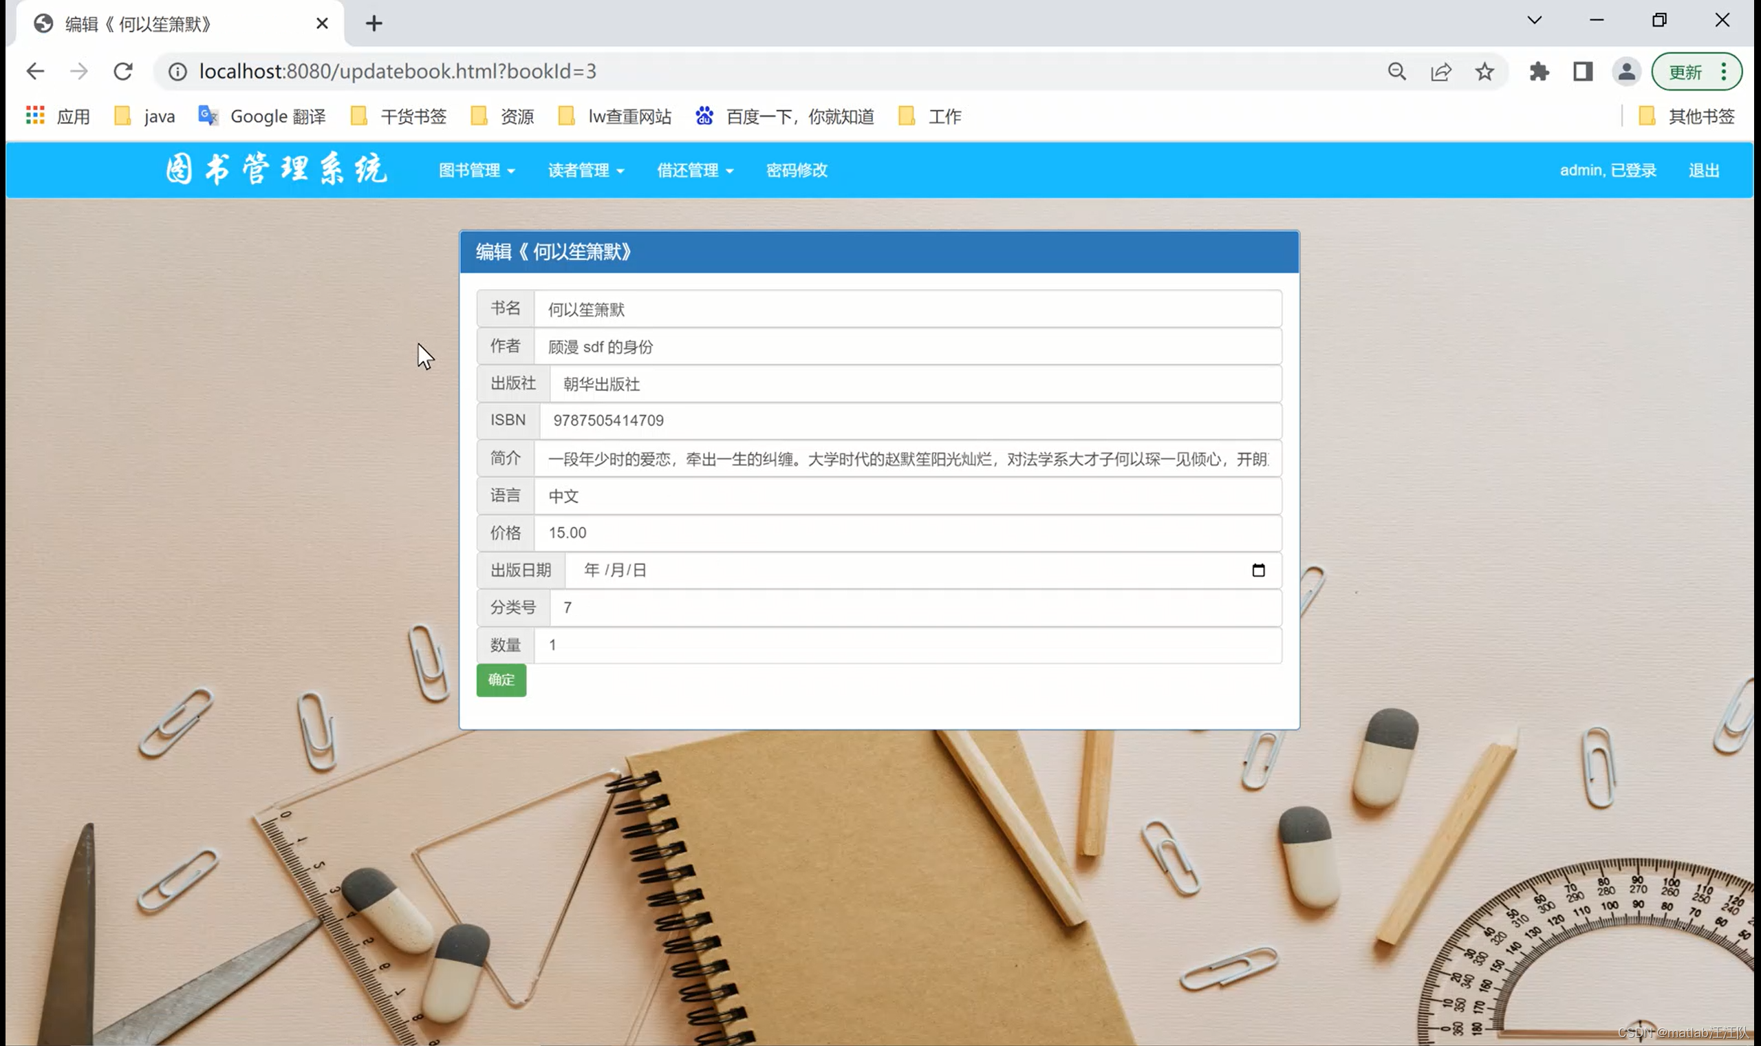Click the browser reload icon
Viewport: 1761px width, 1046px height.
(x=123, y=71)
